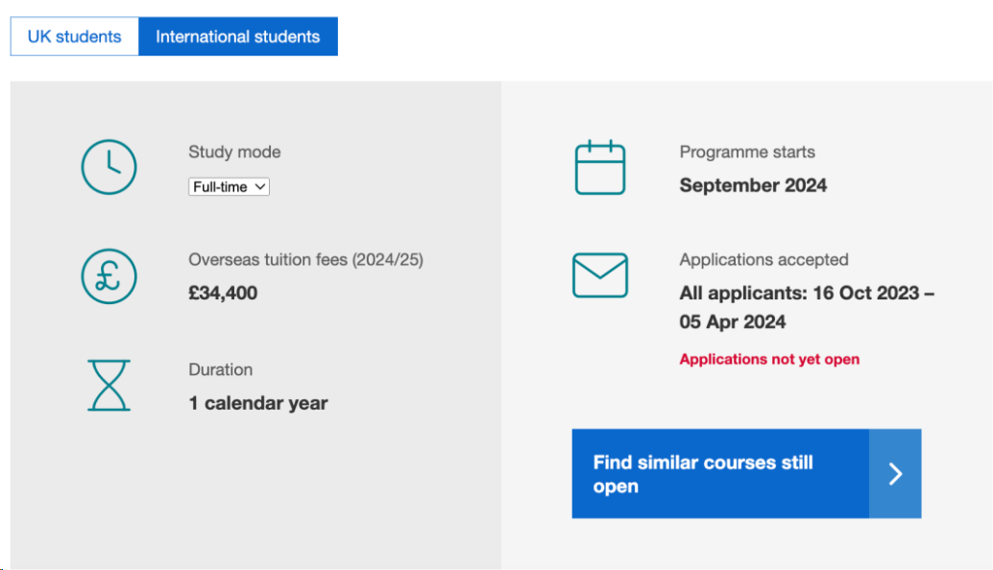Click the envelope Applications accepted icon
The width and height of the screenshot is (993, 570).
point(600,275)
